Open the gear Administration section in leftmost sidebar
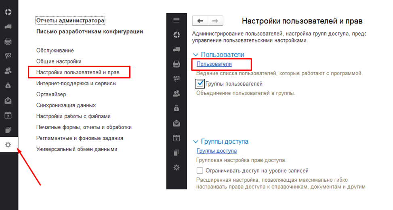The image size is (393, 210). coord(8,145)
